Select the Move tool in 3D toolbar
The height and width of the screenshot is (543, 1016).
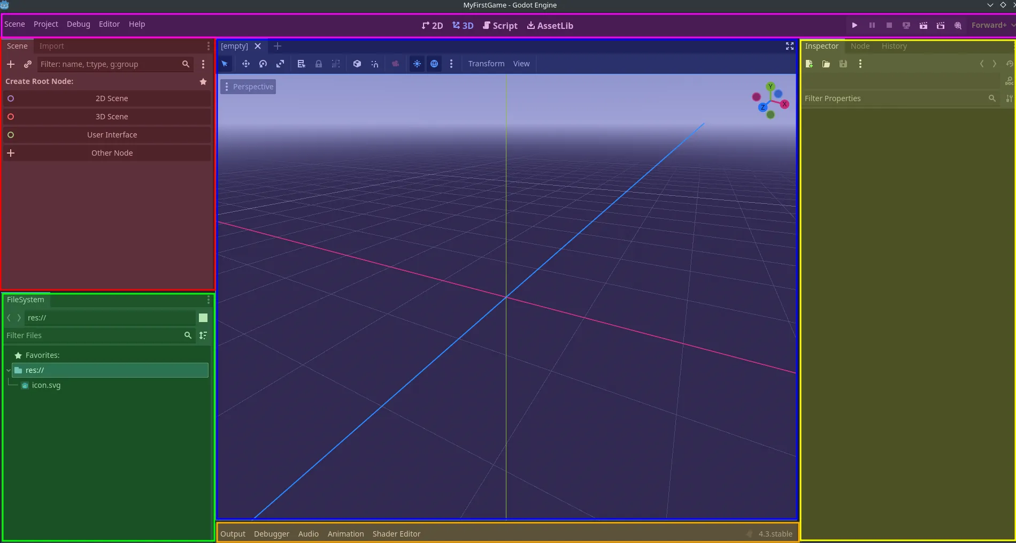click(246, 64)
